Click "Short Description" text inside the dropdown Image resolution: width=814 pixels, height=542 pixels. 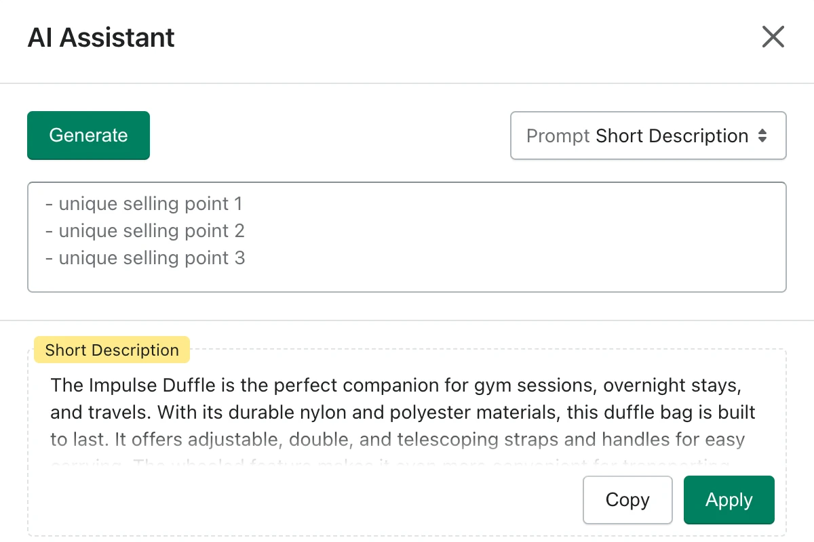click(672, 136)
